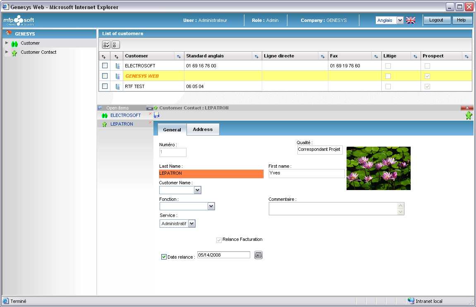The height and width of the screenshot is (307, 476).
Task: Click the deselect-all icon above customer list
Action: tap(115, 45)
